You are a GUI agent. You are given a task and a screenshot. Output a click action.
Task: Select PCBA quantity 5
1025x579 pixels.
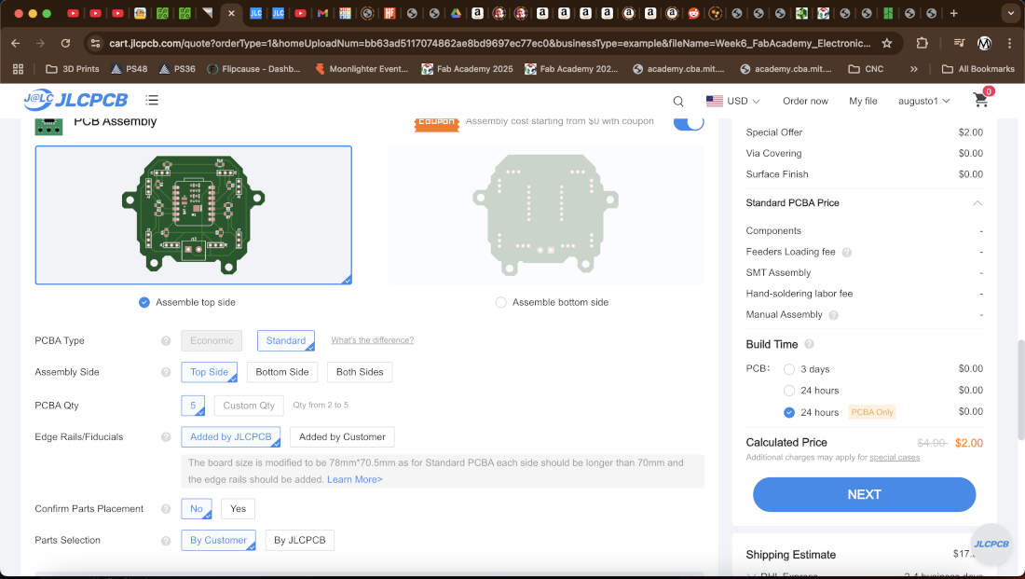pos(193,406)
